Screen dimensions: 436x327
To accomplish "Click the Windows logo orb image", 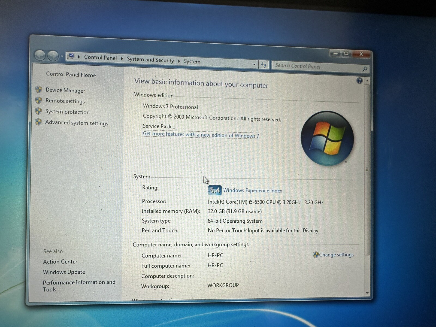I will pos(327,138).
